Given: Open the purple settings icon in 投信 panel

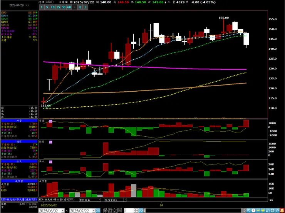Looking at the screenshot, I should pyautogui.click(x=50, y=142).
